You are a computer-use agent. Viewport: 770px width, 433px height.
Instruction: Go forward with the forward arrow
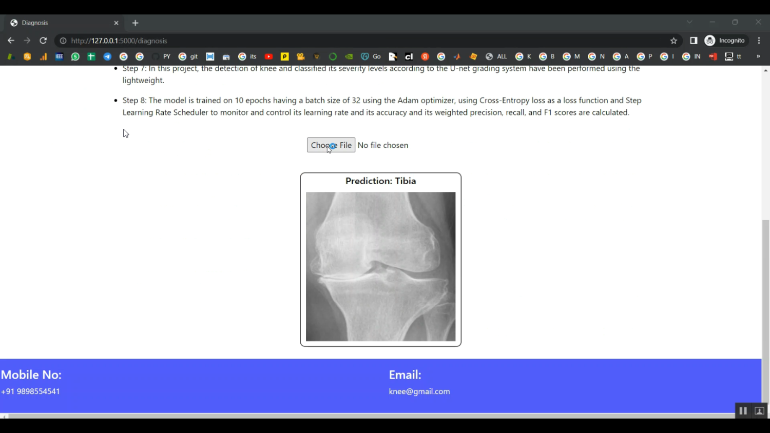point(27,41)
